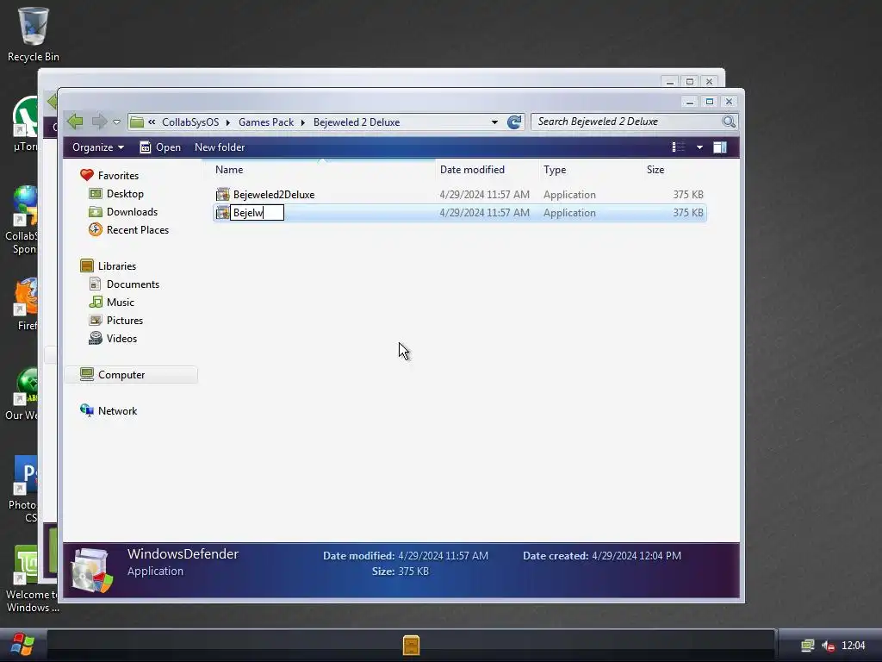This screenshot has width=882, height=662.
Task: Click the Computer icon in sidebar
Action: pos(87,374)
